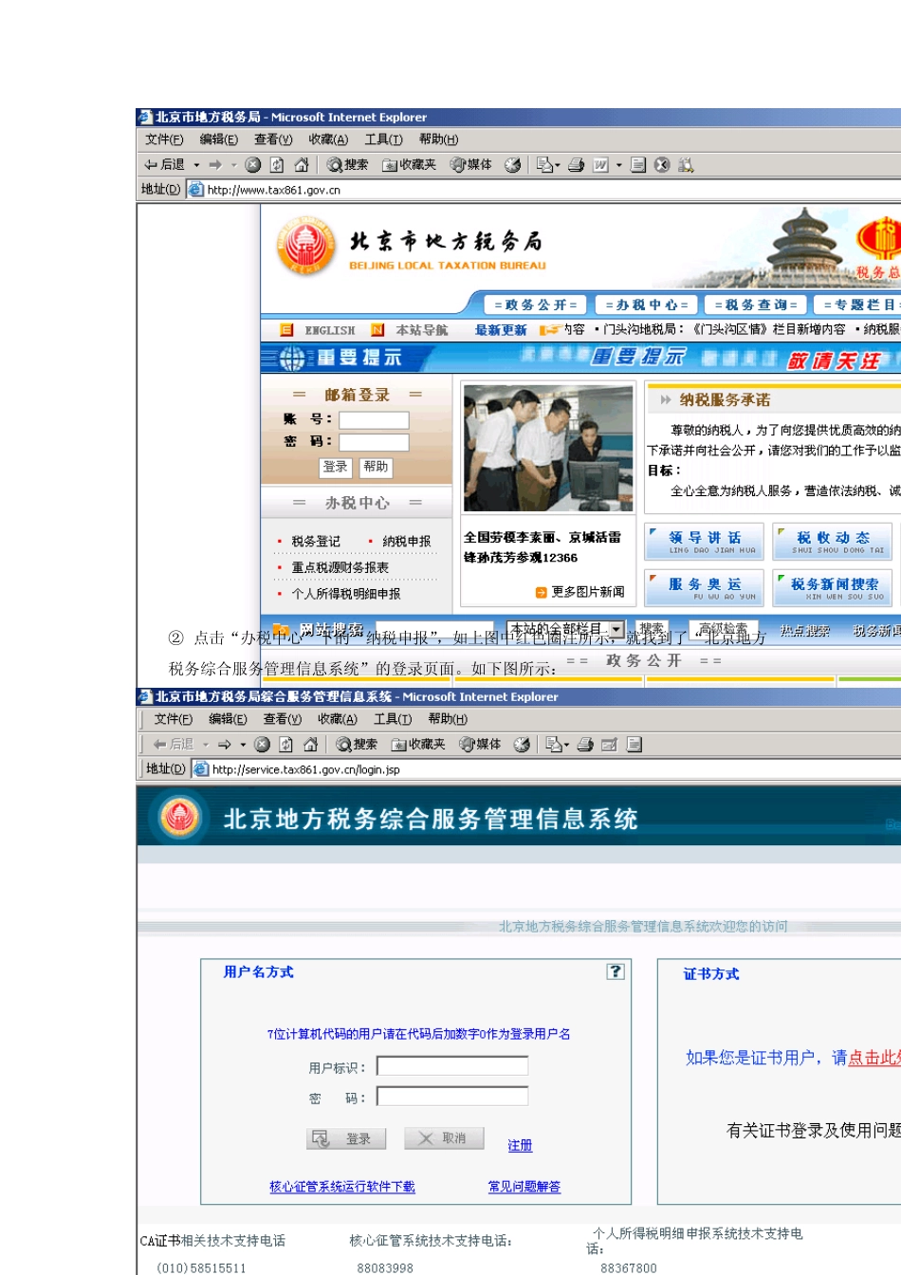Open 媒体 media in lower login-system toolbar
Viewport: 901px width, 1275px height.
pyautogui.click(x=481, y=745)
